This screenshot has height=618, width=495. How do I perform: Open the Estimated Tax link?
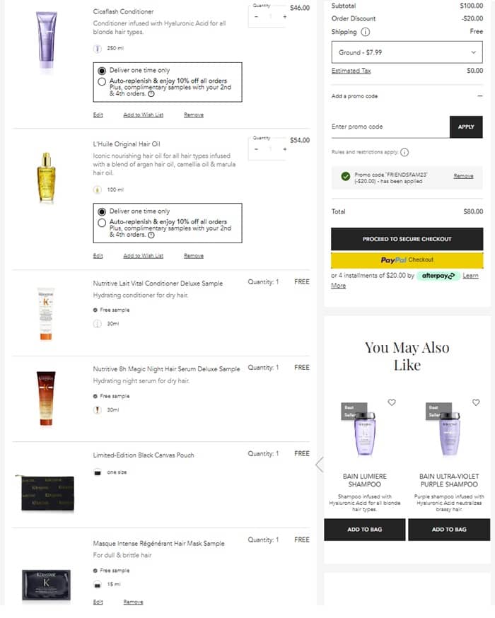tap(351, 71)
